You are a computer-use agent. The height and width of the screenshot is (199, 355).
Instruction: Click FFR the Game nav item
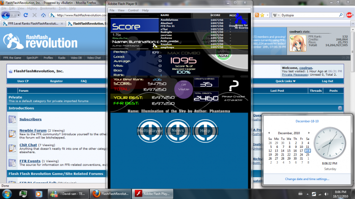12,58
